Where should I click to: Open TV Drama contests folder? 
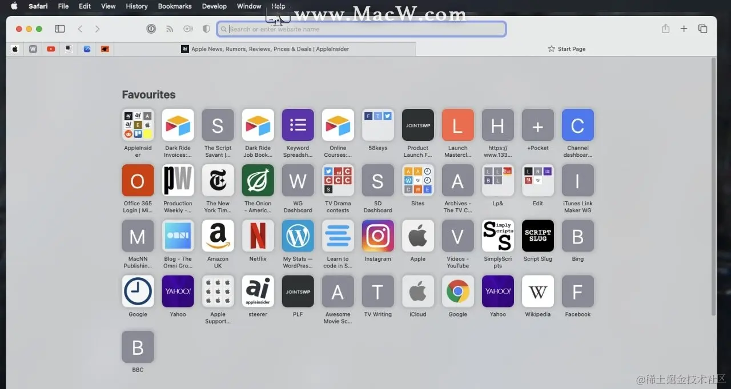(x=338, y=180)
